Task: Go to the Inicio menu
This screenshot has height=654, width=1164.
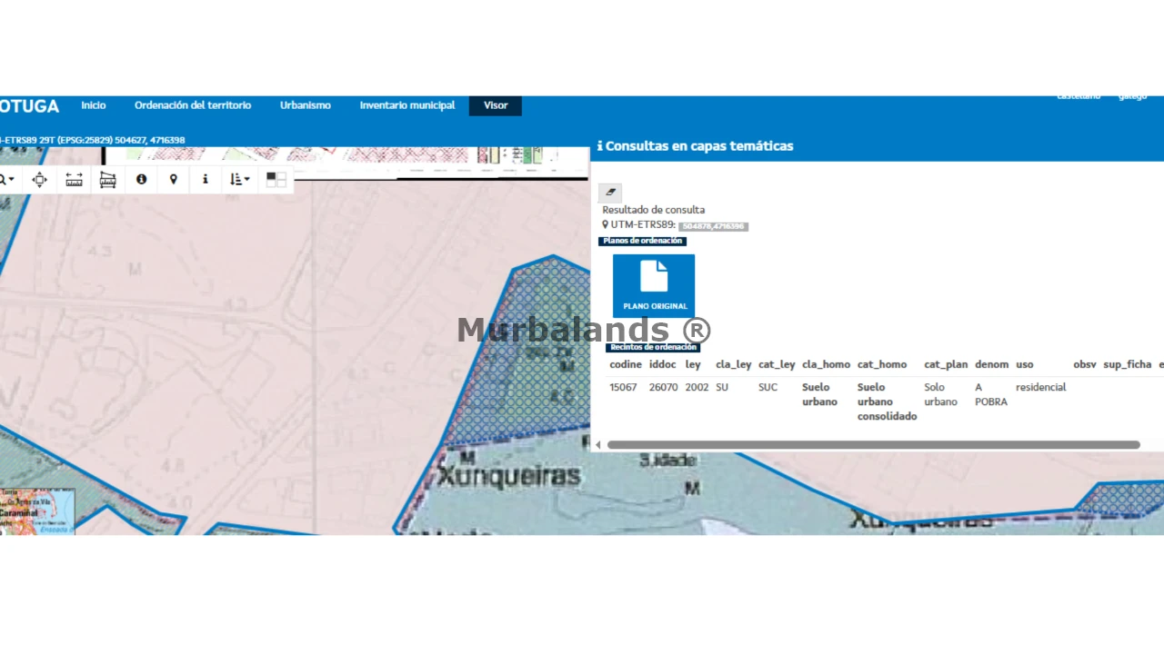Action: (94, 105)
